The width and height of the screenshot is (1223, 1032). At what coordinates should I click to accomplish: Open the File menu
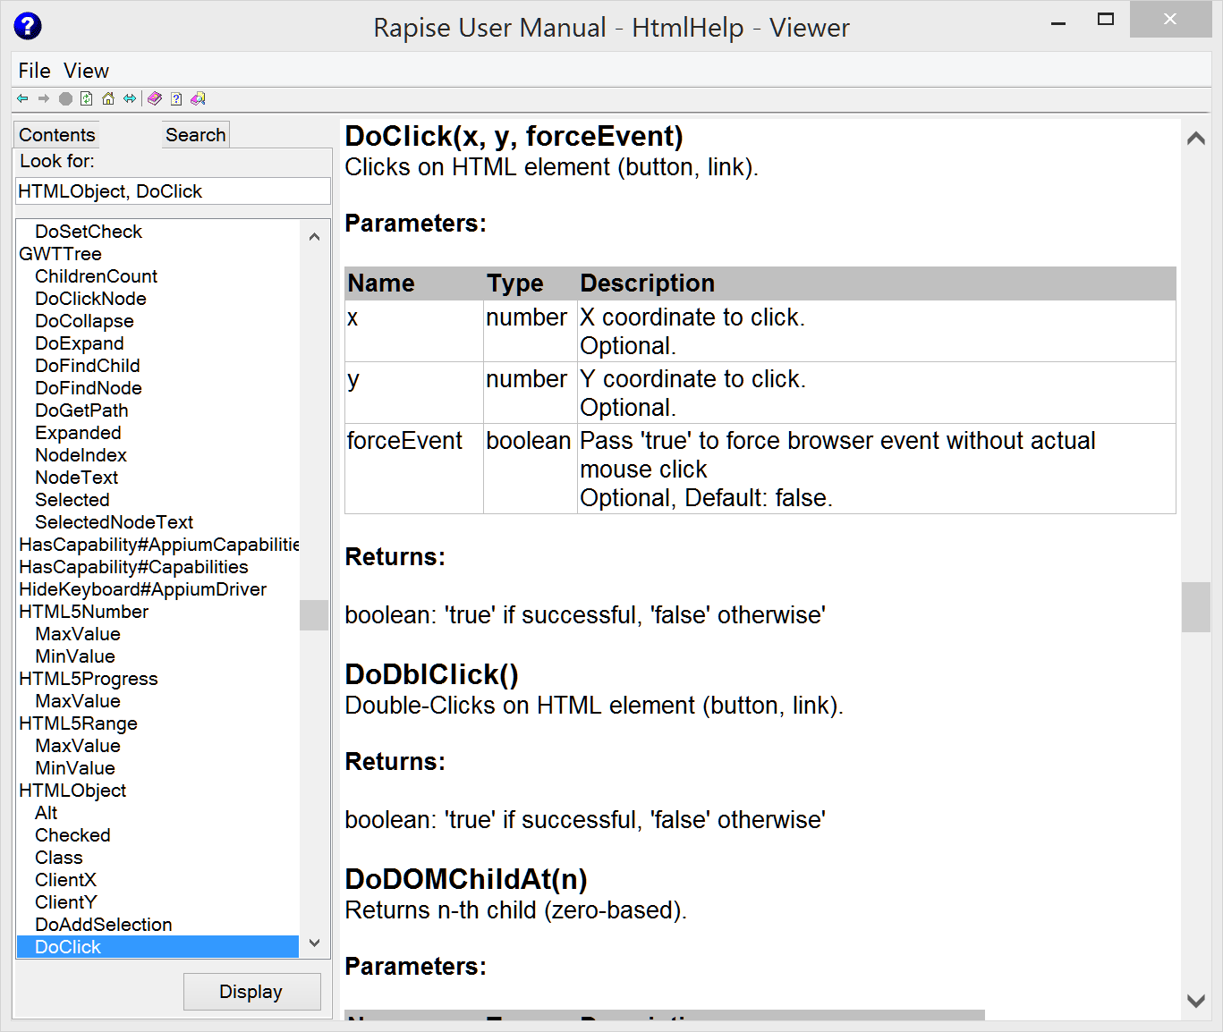tap(34, 71)
